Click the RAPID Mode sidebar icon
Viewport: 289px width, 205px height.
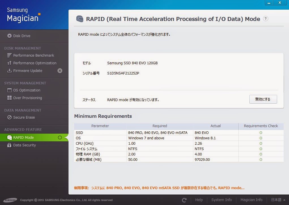[9, 138]
